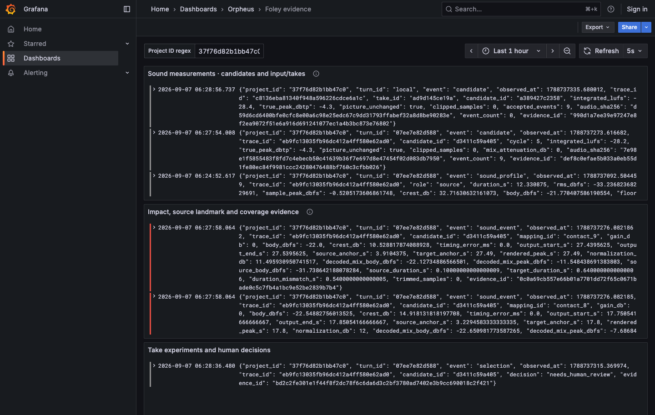Click the Dashboards grid icon
Viewport: 655px width, 415px height.
[11, 58]
